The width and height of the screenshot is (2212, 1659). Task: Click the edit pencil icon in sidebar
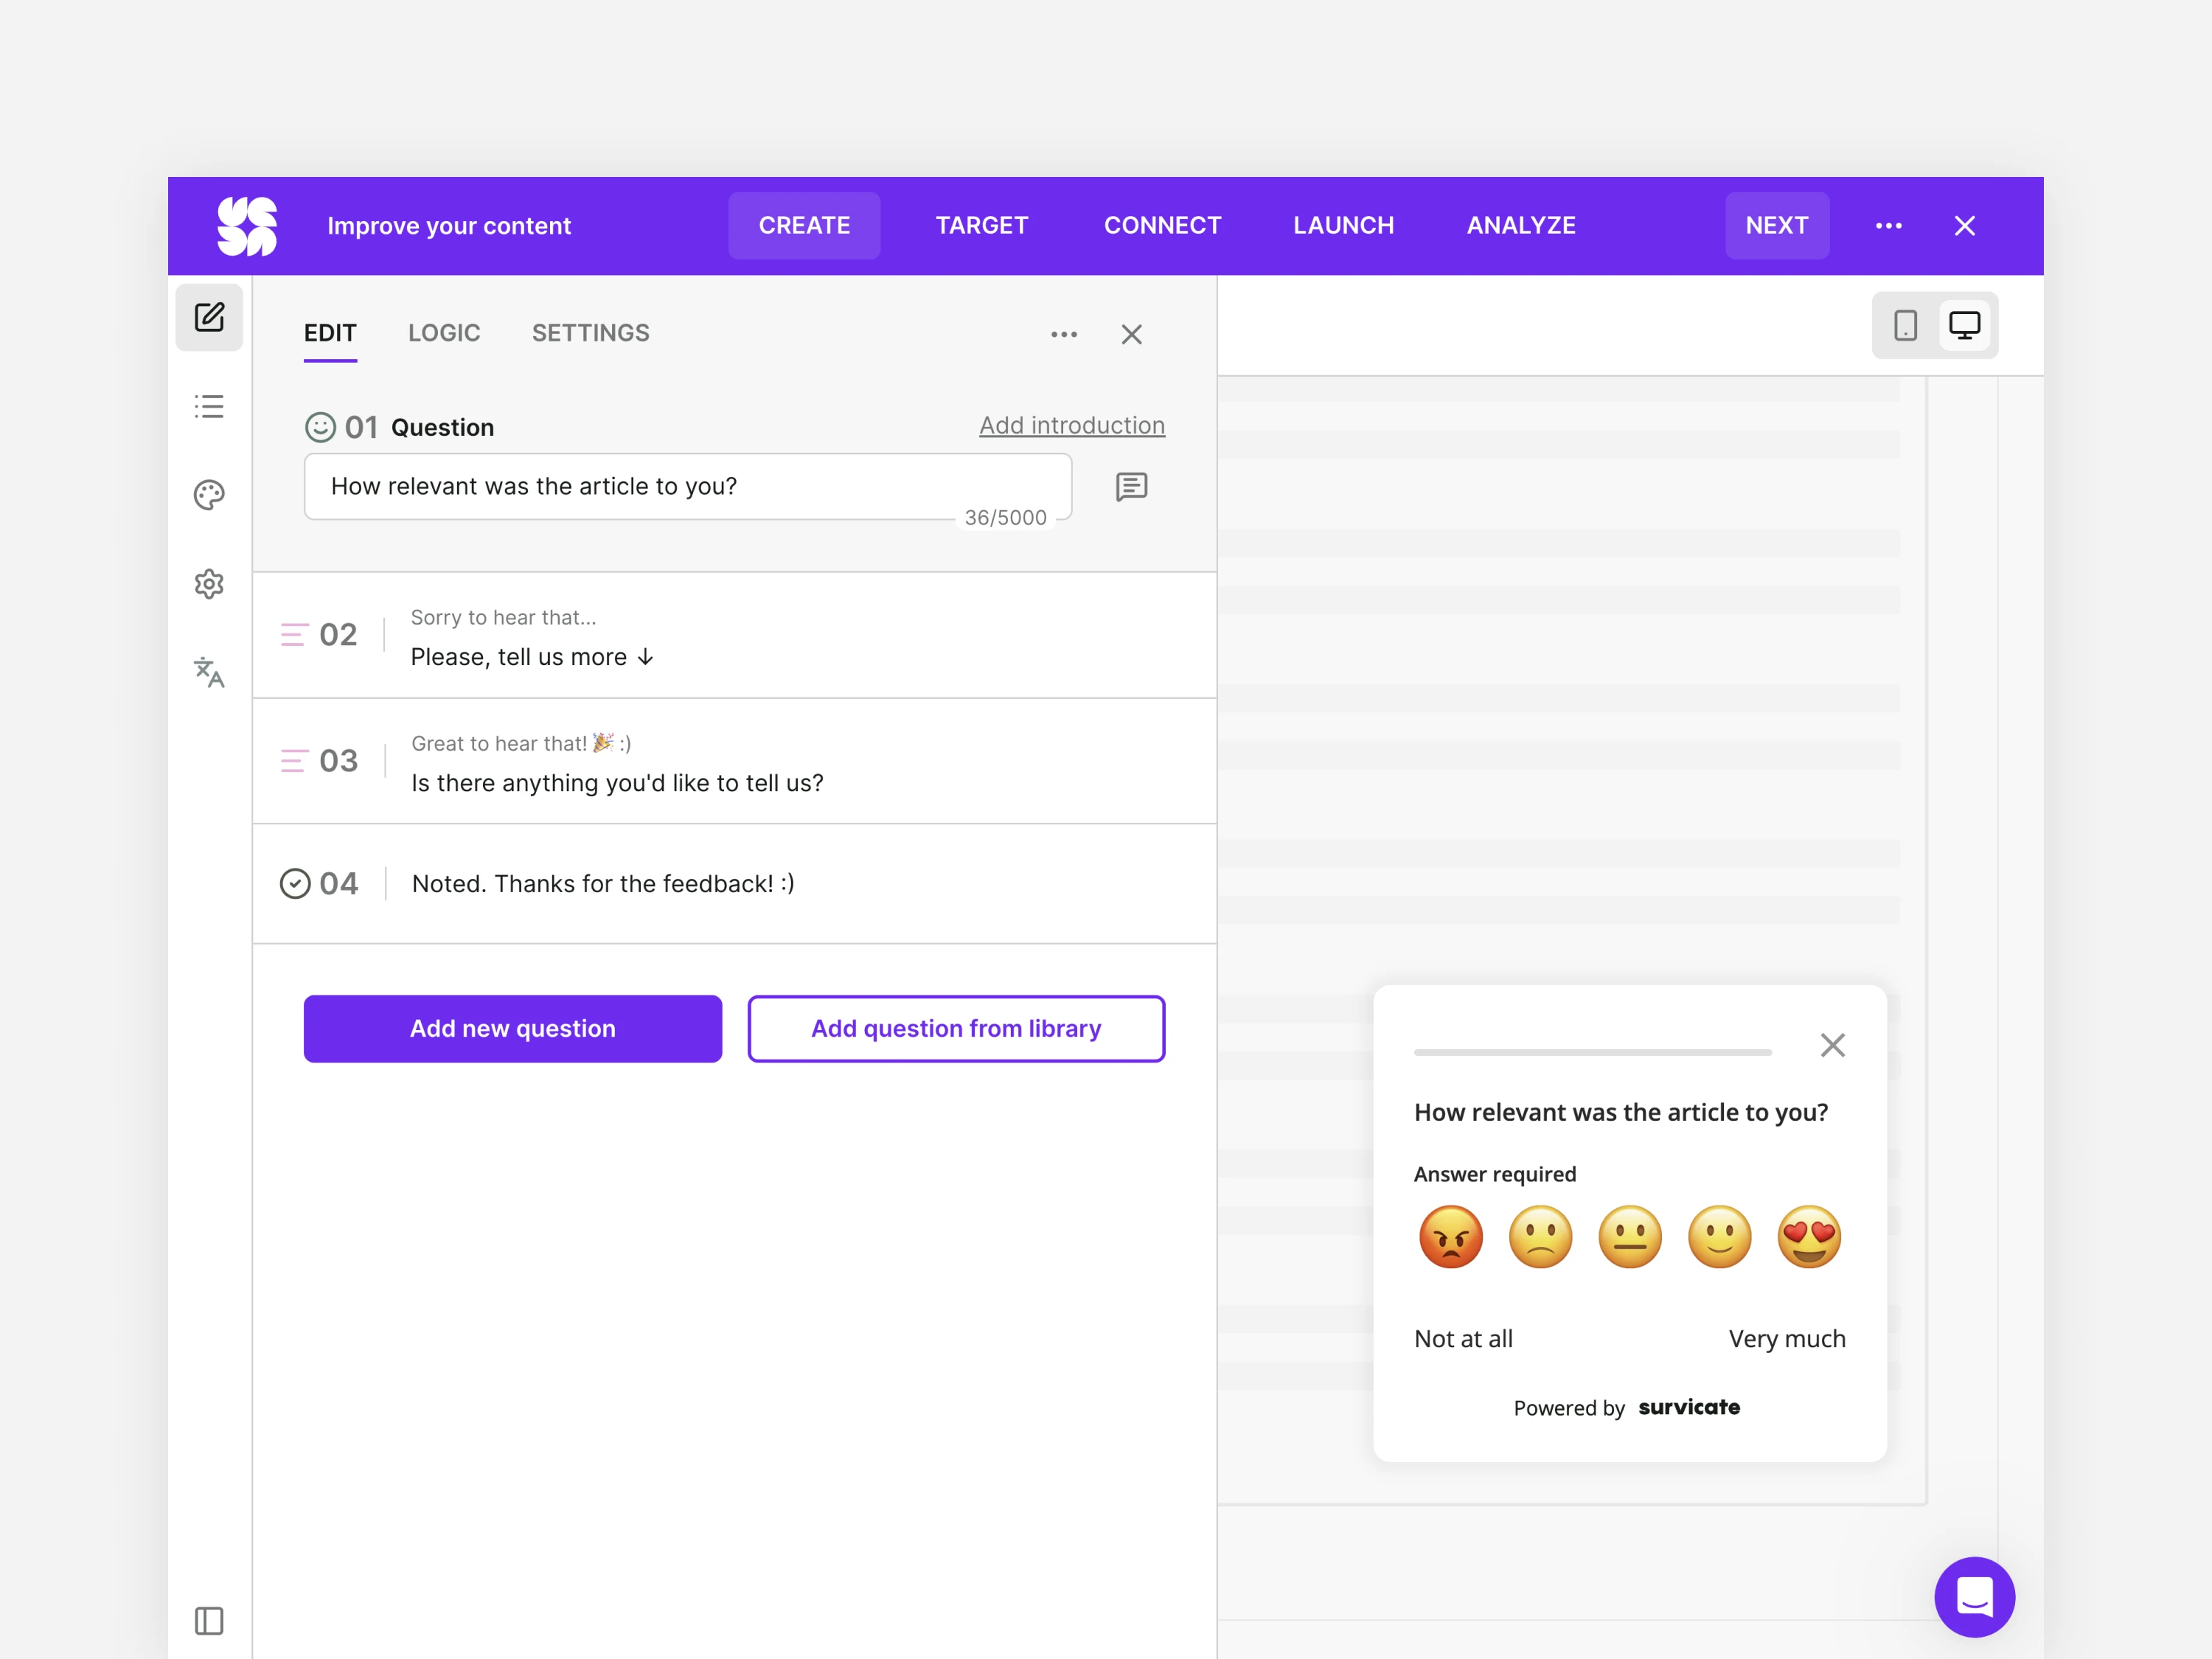click(209, 318)
